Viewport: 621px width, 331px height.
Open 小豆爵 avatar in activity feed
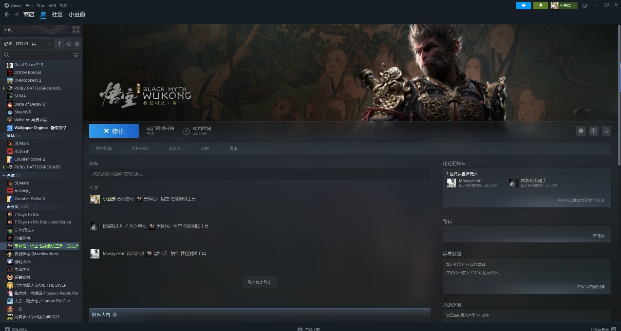point(95,199)
